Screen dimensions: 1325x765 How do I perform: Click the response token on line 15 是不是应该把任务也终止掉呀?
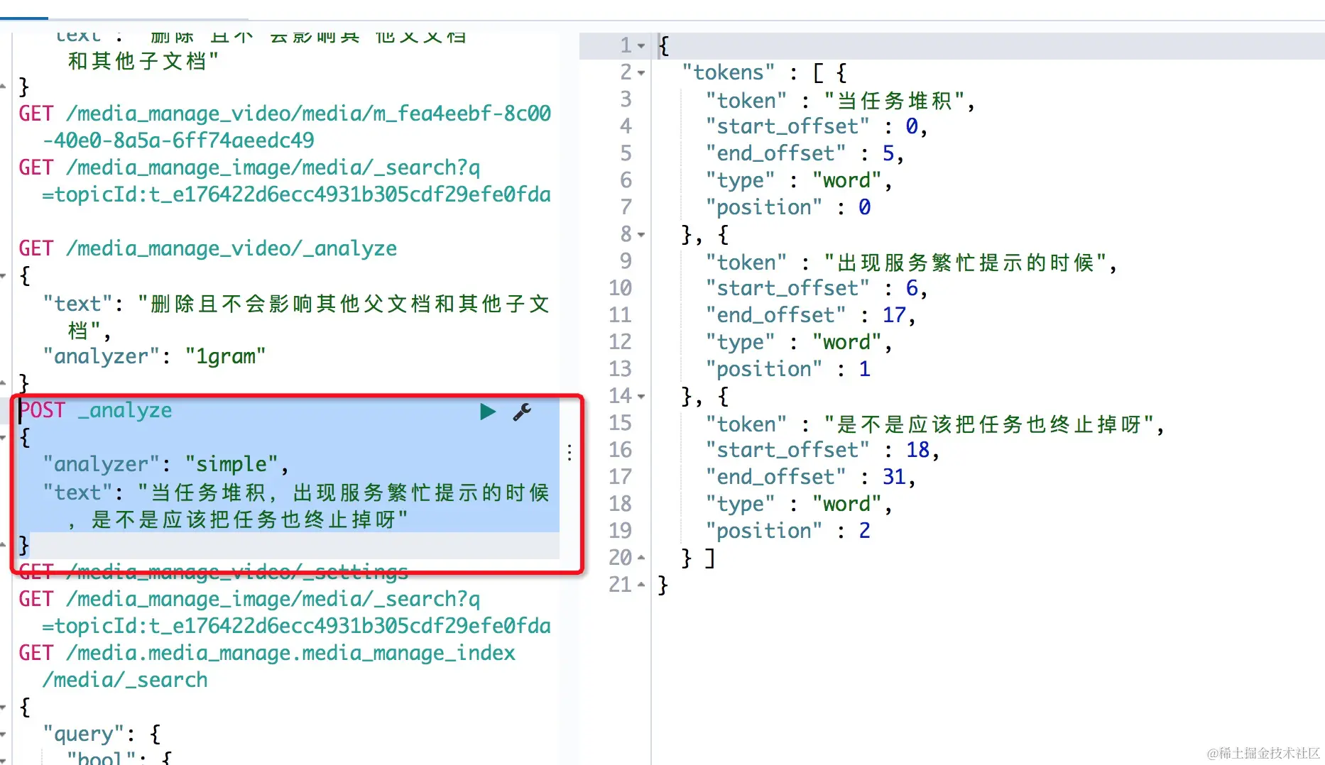click(989, 424)
